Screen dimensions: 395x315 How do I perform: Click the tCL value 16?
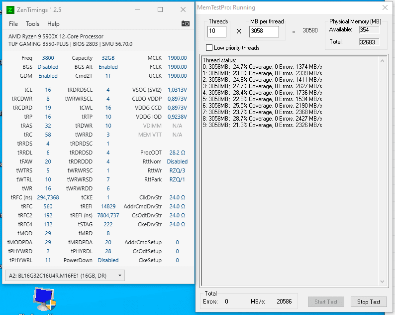[48, 90]
